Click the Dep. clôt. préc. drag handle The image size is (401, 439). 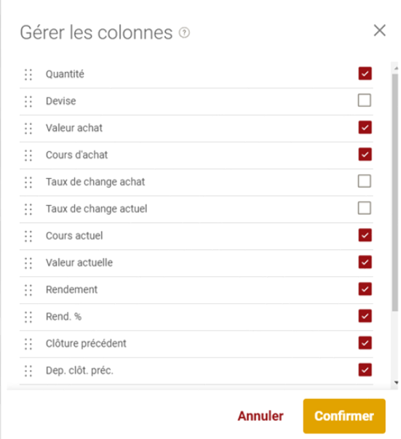click(x=28, y=371)
